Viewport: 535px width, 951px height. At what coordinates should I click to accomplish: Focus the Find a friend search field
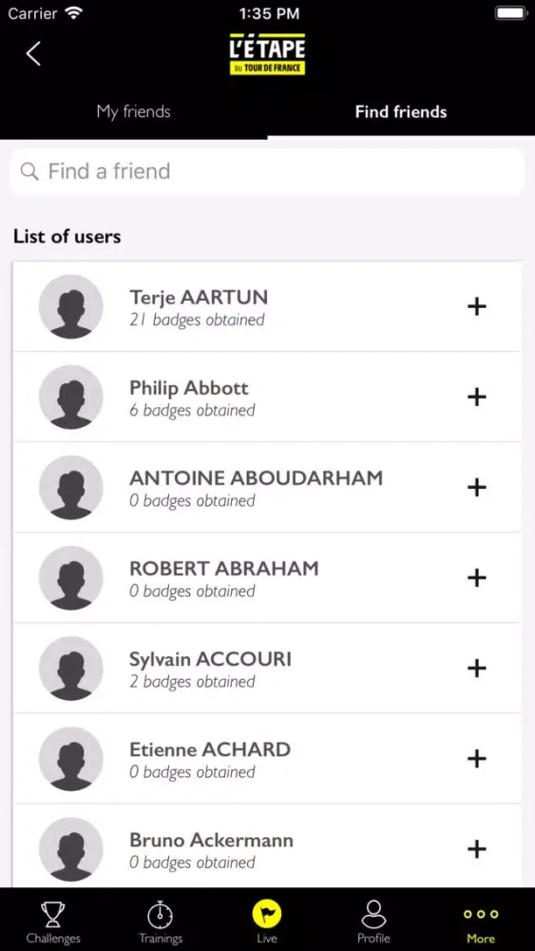[x=267, y=171]
